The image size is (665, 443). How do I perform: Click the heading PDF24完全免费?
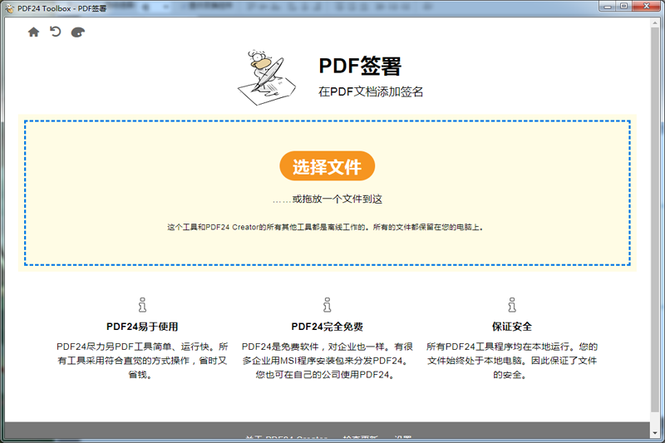(327, 327)
